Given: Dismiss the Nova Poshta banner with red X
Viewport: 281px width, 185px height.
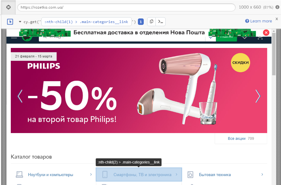Looking at the screenshot, I should (266, 33).
